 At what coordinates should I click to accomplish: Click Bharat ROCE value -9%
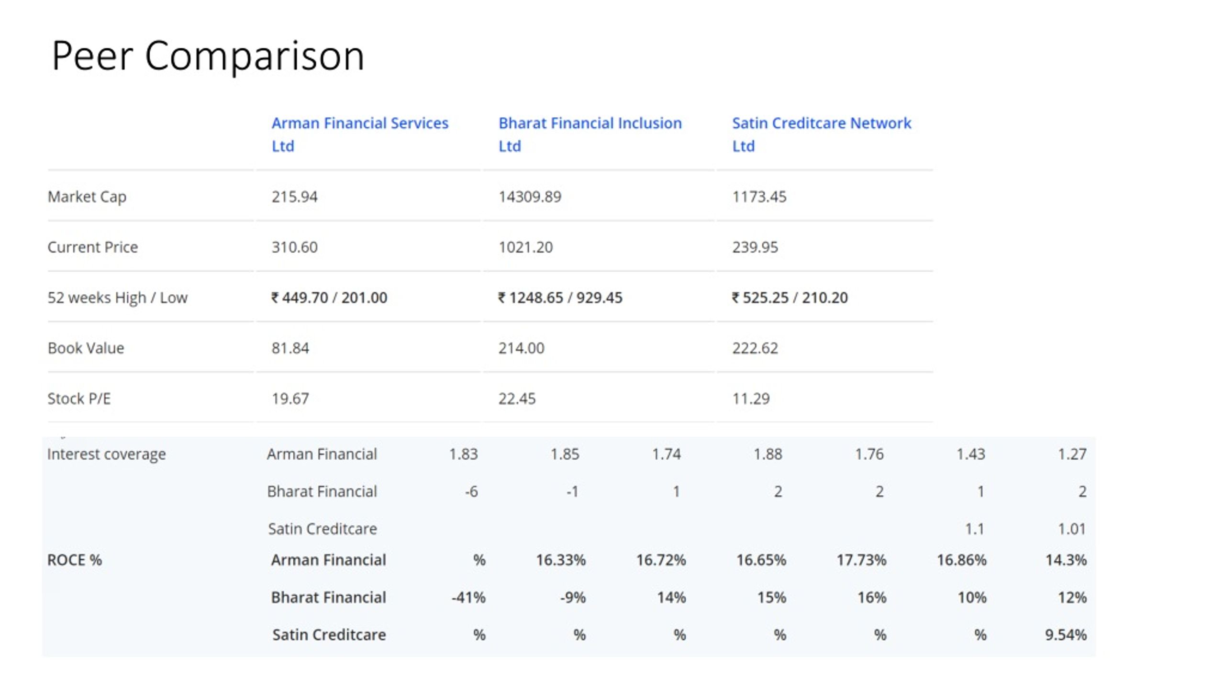click(x=573, y=597)
